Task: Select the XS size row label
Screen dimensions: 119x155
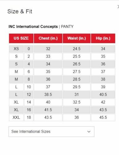Action: coord(16,49)
